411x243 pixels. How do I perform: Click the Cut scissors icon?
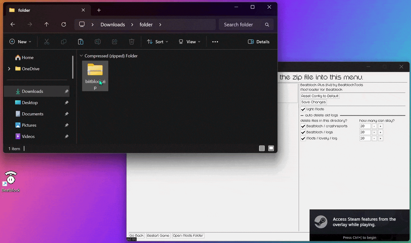point(47,42)
